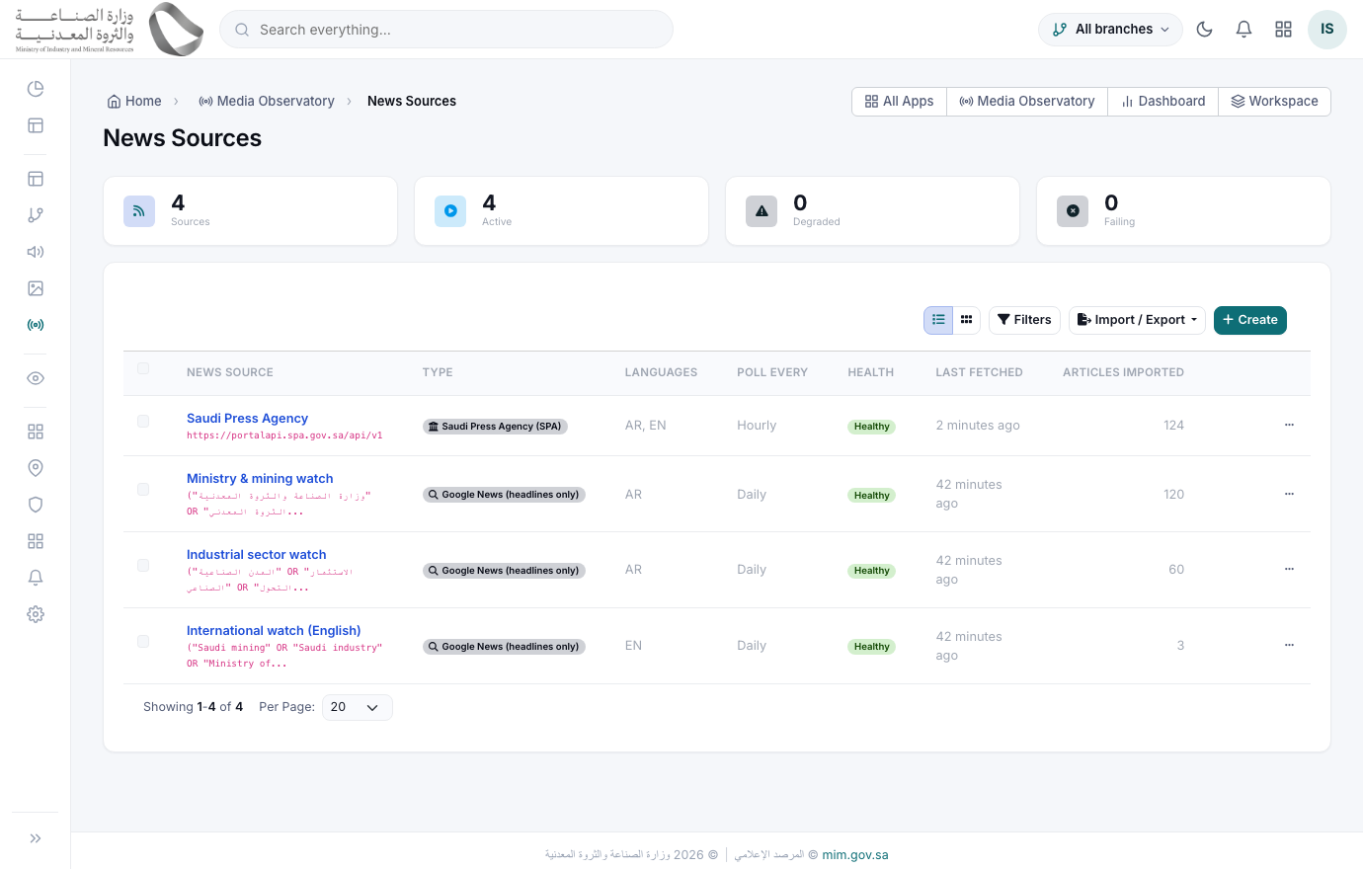Click the eye icon in the sidebar
The height and width of the screenshot is (869, 1363).
pos(36,378)
